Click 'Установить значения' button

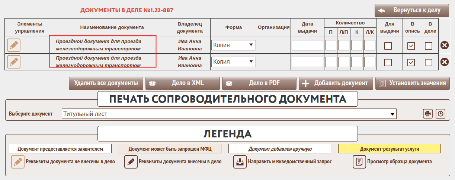click(x=413, y=83)
